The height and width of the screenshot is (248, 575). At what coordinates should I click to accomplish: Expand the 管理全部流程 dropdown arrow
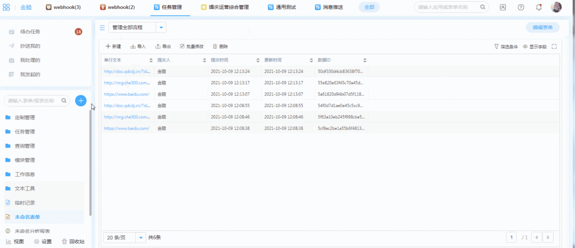tap(161, 28)
